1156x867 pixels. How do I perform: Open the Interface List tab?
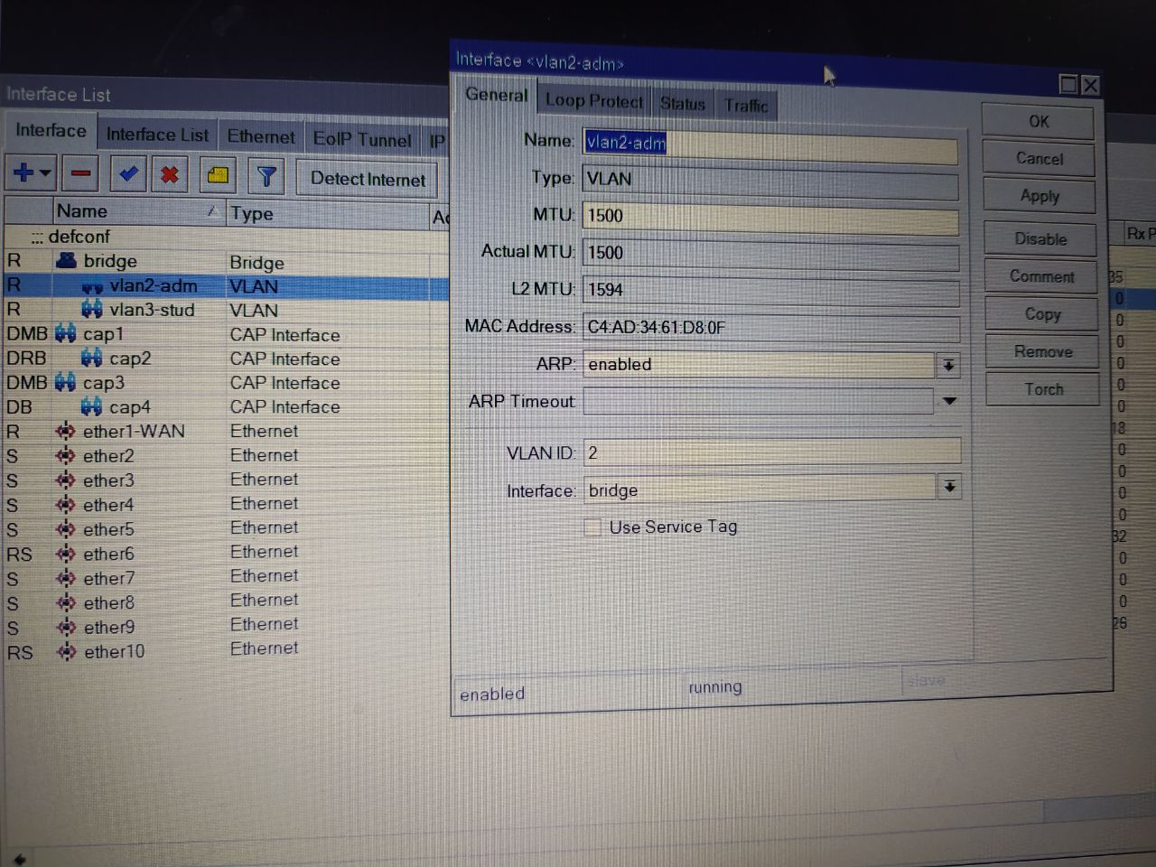click(x=157, y=135)
